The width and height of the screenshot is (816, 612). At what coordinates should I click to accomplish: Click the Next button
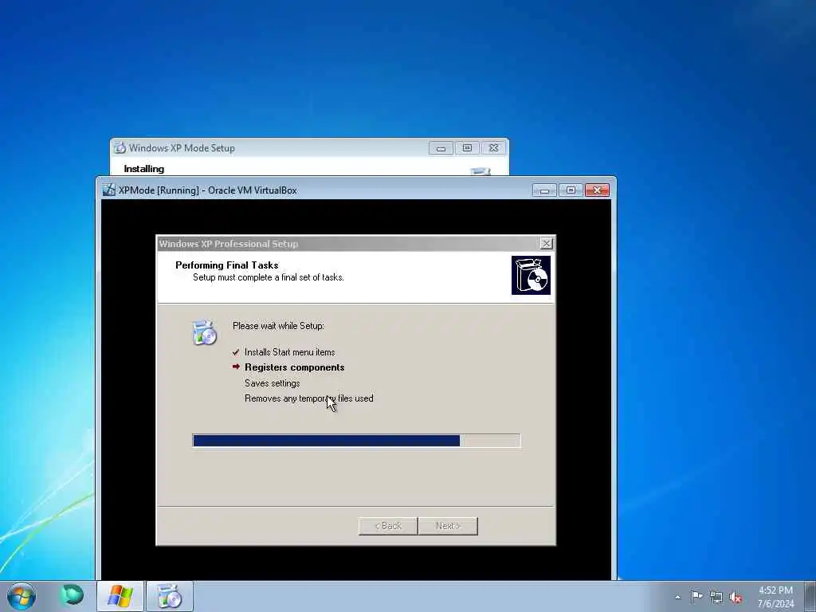(448, 526)
